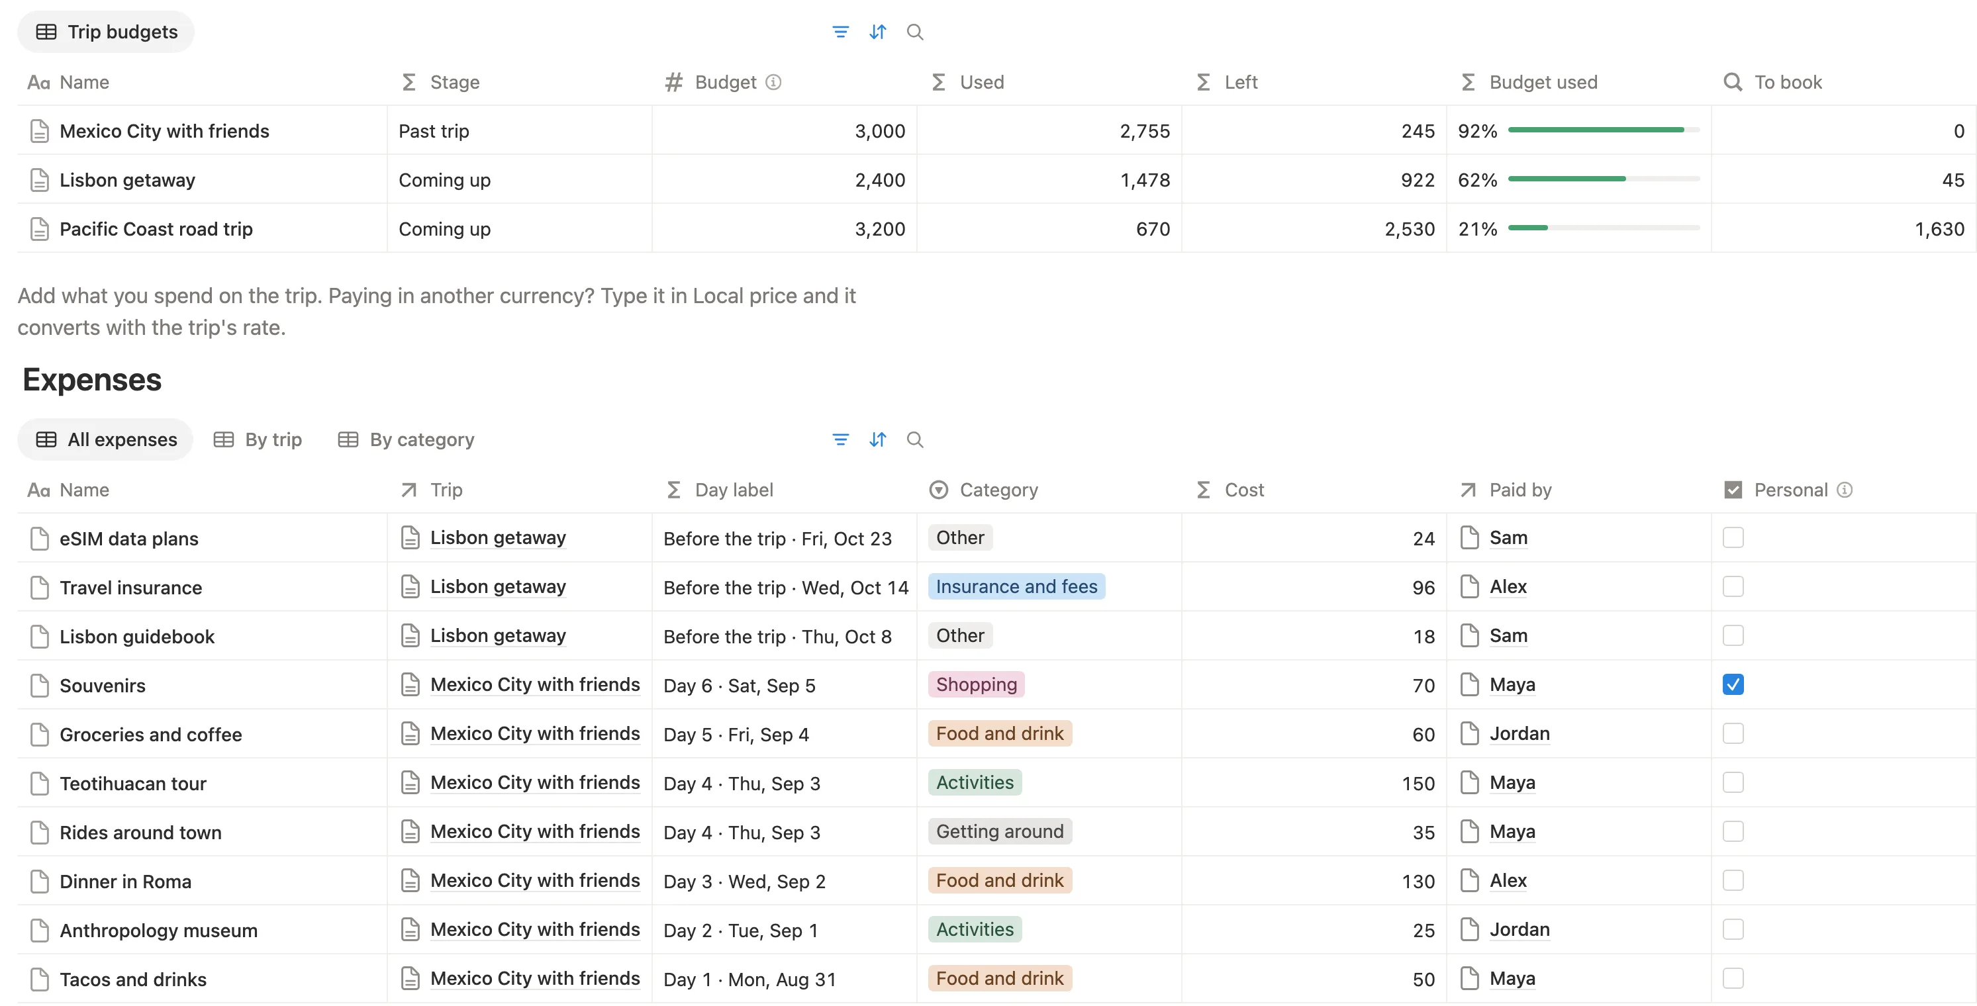
Task: Click search icon in Expenses toolbar
Action: click(914, 439)
